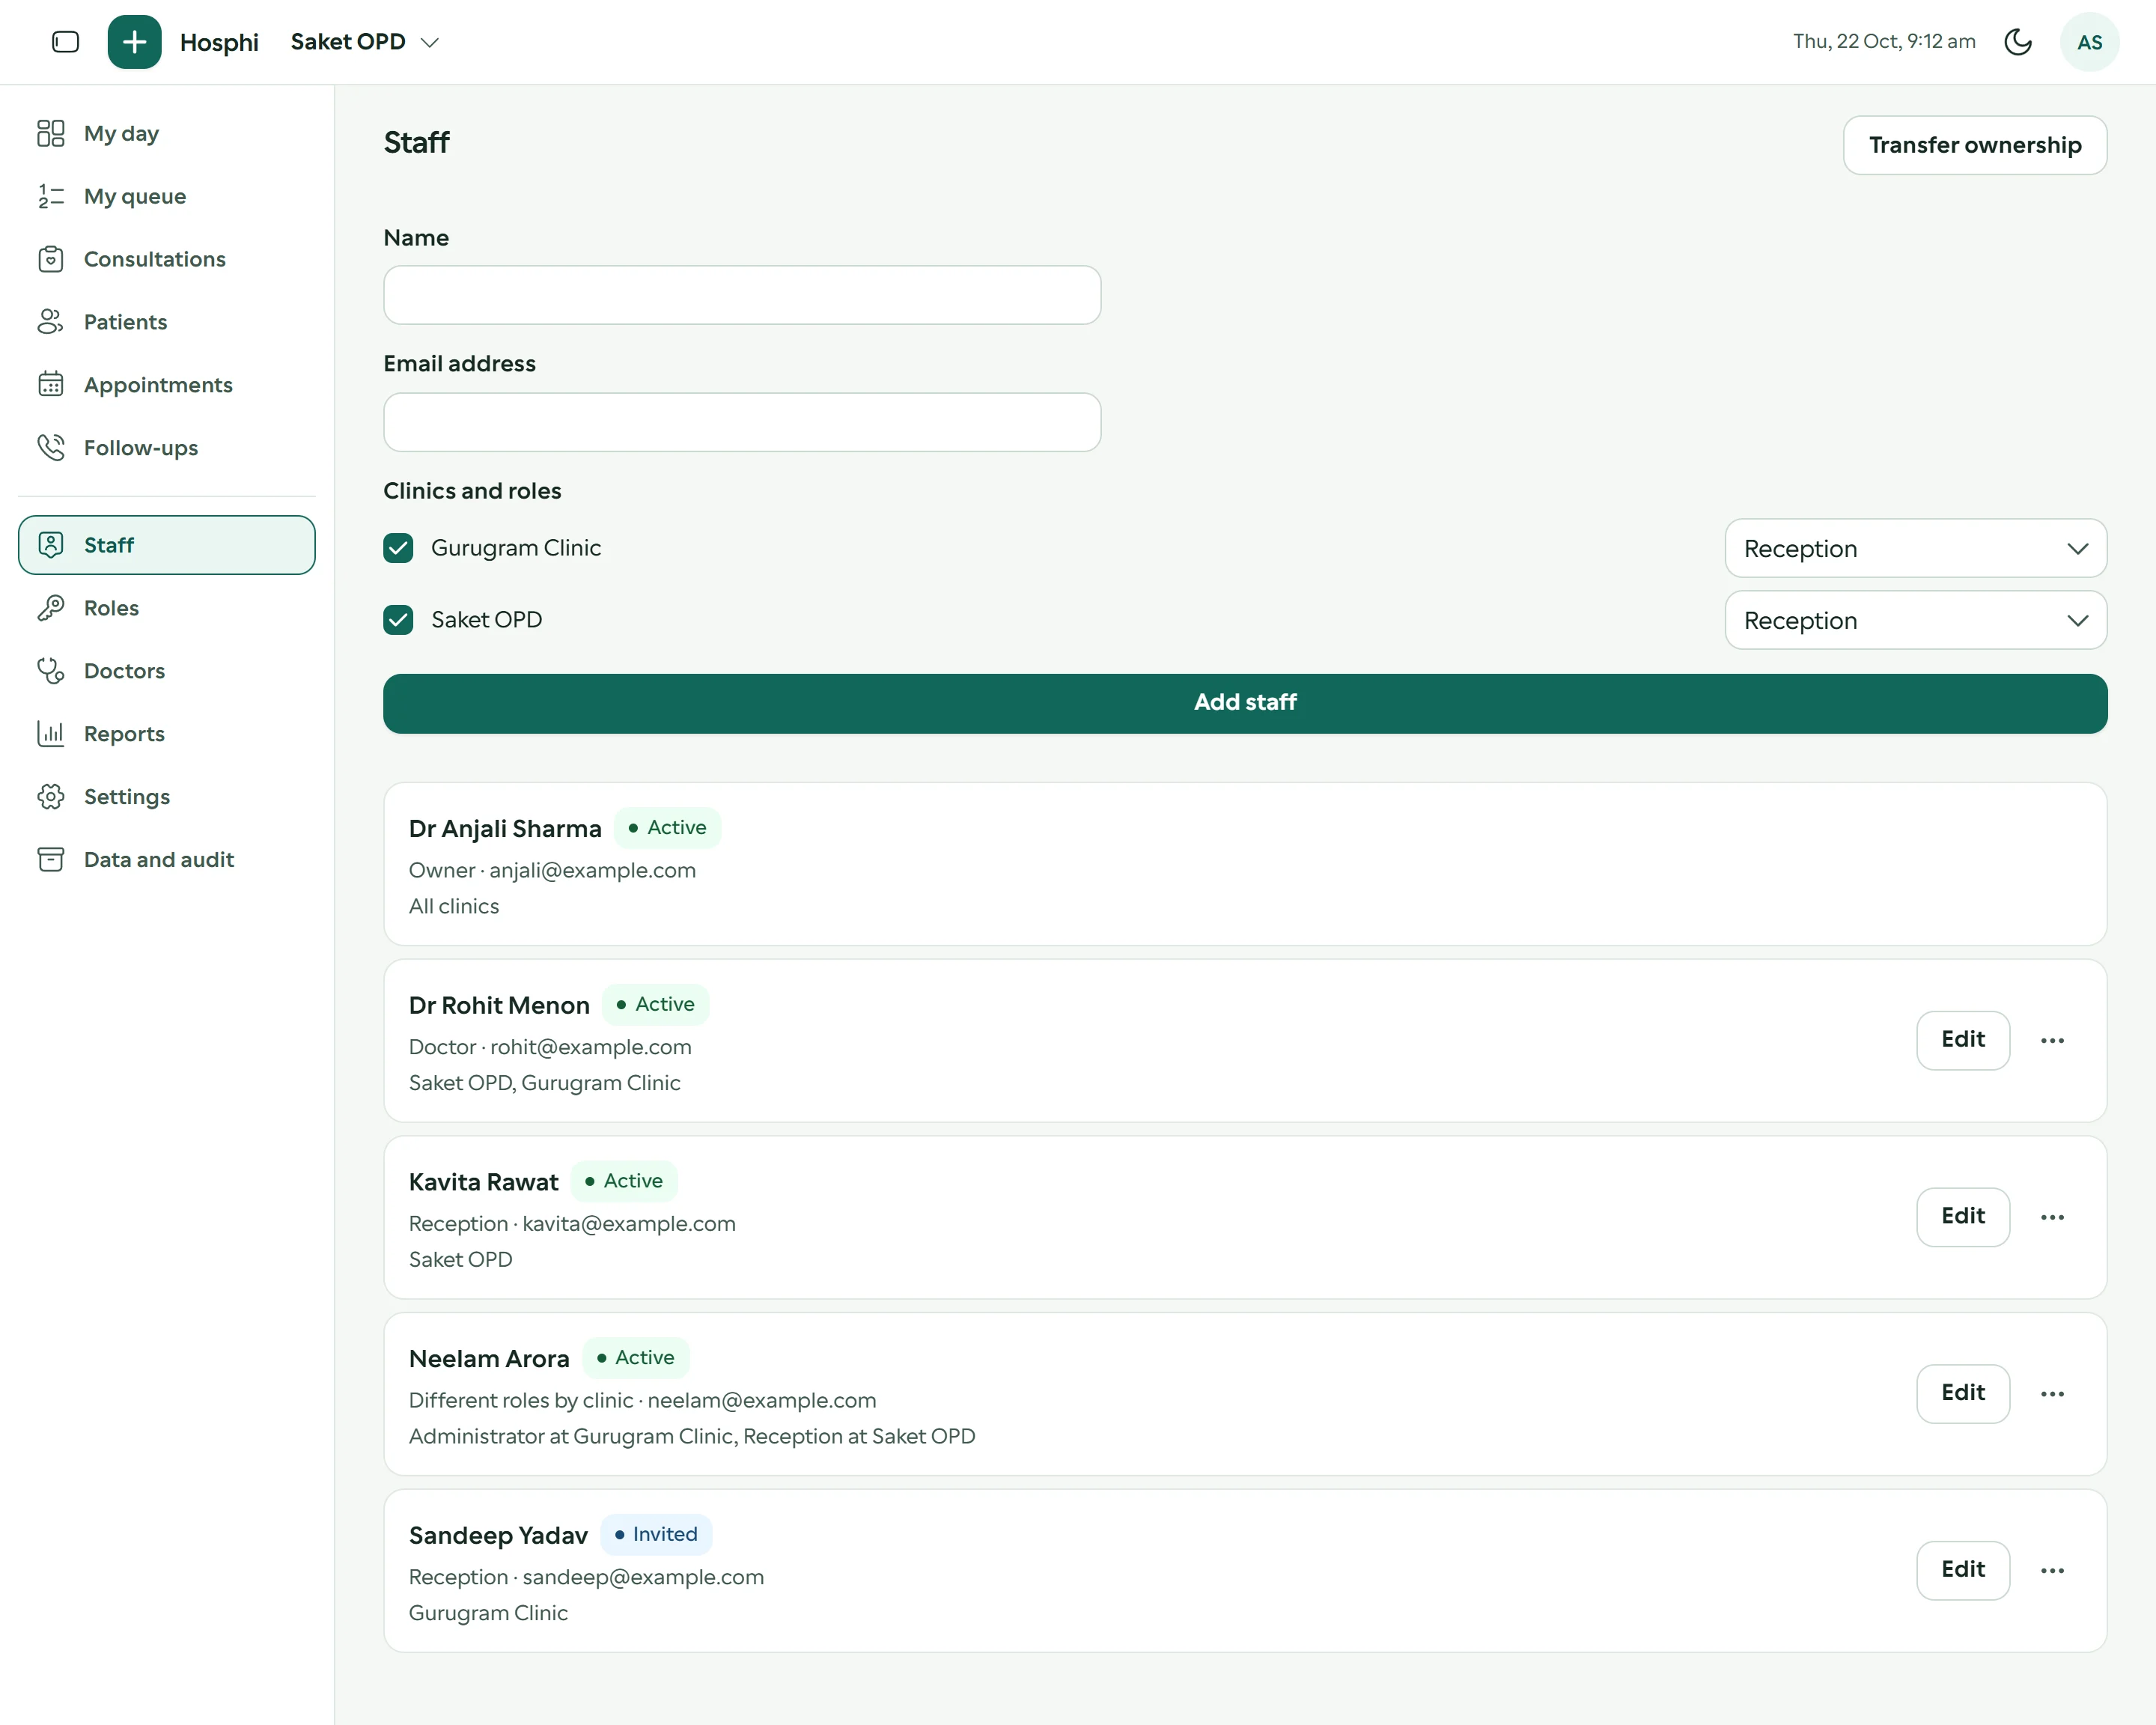This screenshot has height=1725, width=2156.
Task: Uncheck the Saket OPD checkbox
Action: 398,620
